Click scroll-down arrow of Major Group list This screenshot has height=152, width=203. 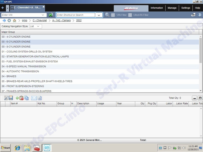click(200, 91)
